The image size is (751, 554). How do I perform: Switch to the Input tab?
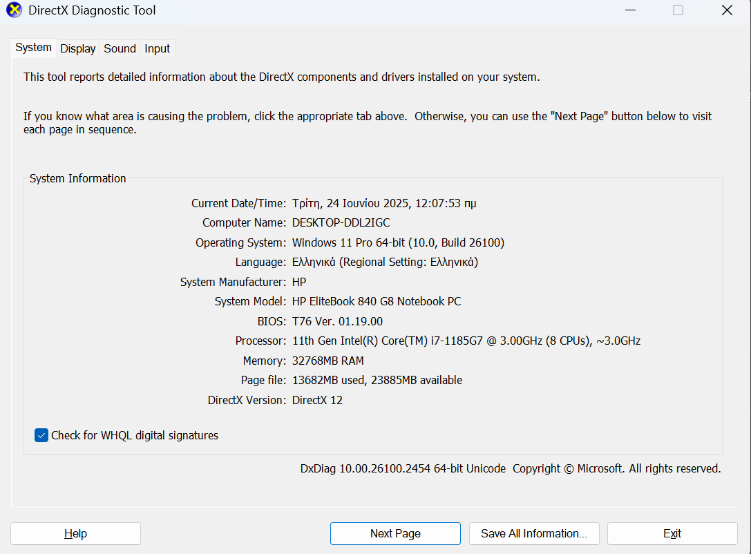157,48
